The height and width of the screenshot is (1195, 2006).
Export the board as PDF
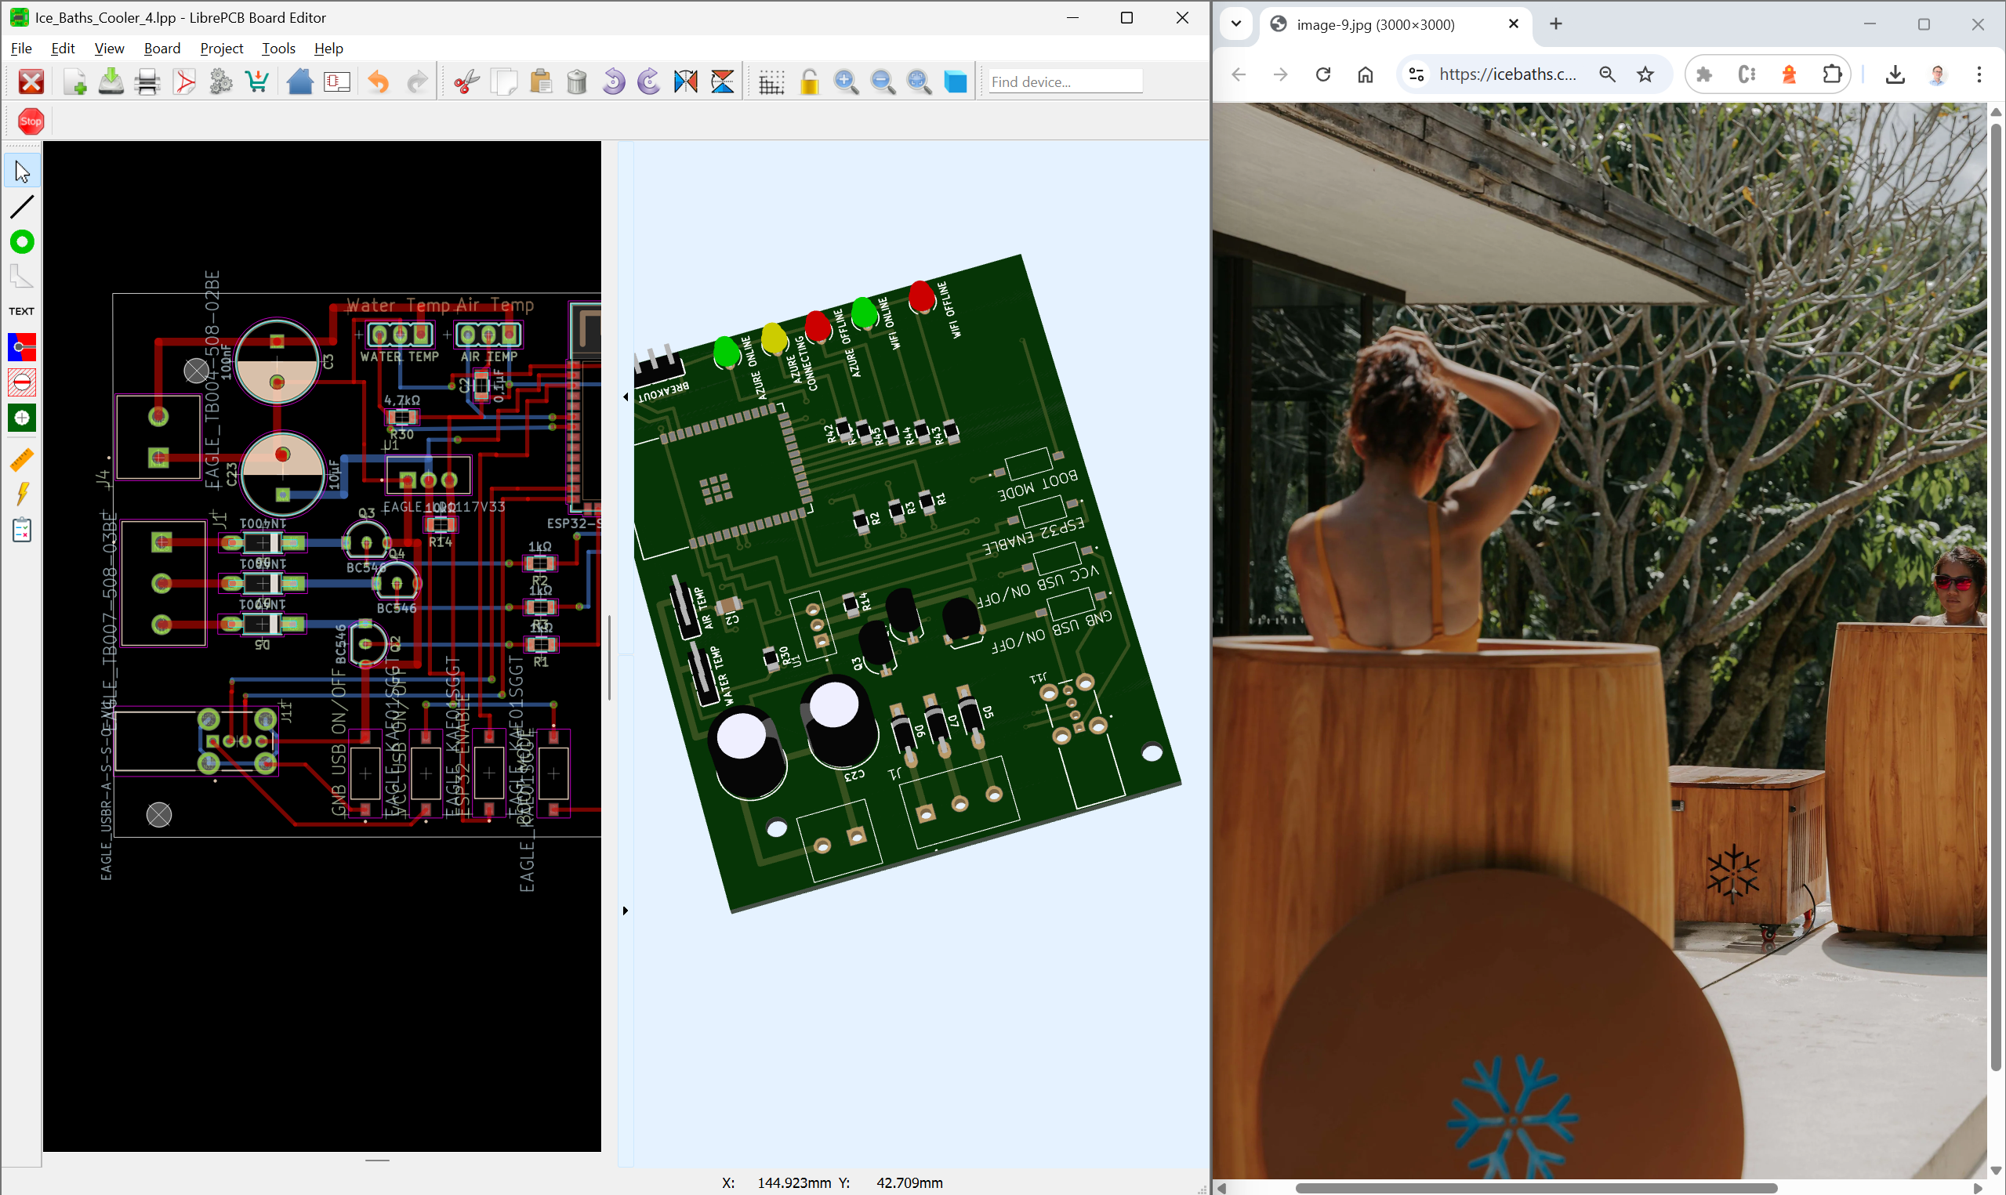point(184,81)
